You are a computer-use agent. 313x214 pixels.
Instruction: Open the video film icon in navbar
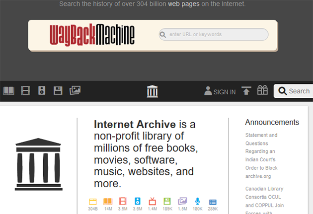click(25, 90)
